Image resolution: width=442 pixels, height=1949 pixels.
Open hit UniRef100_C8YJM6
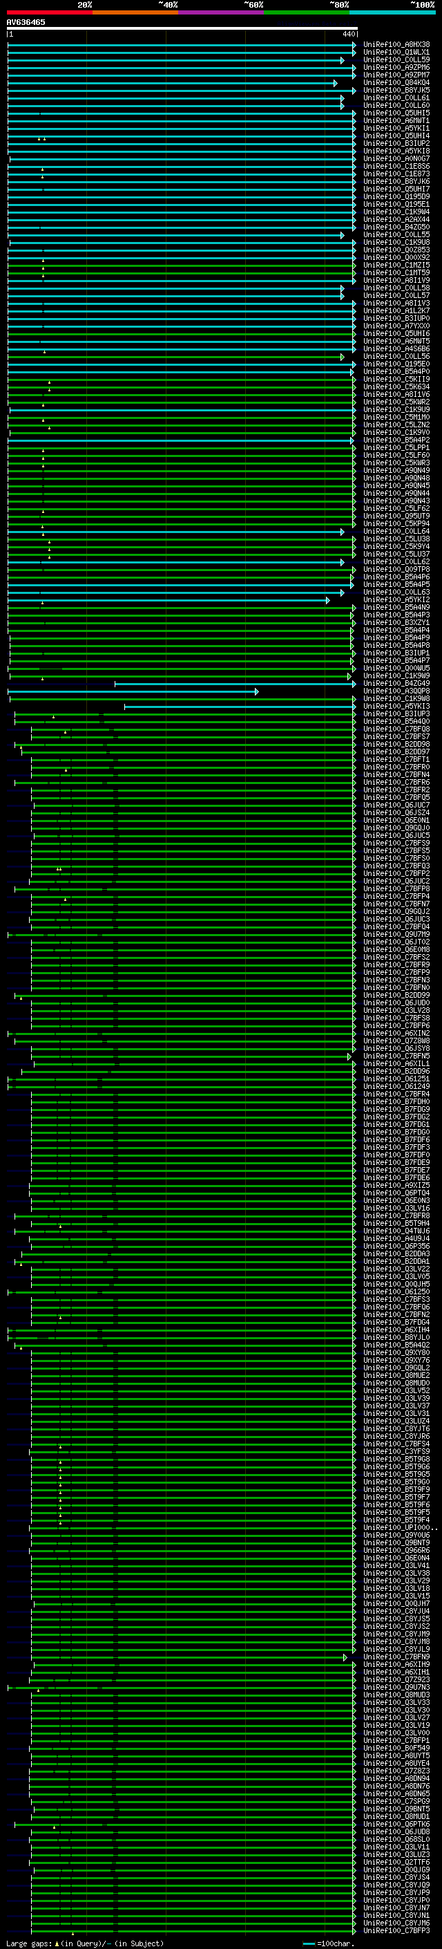(x=396, y=1923)
